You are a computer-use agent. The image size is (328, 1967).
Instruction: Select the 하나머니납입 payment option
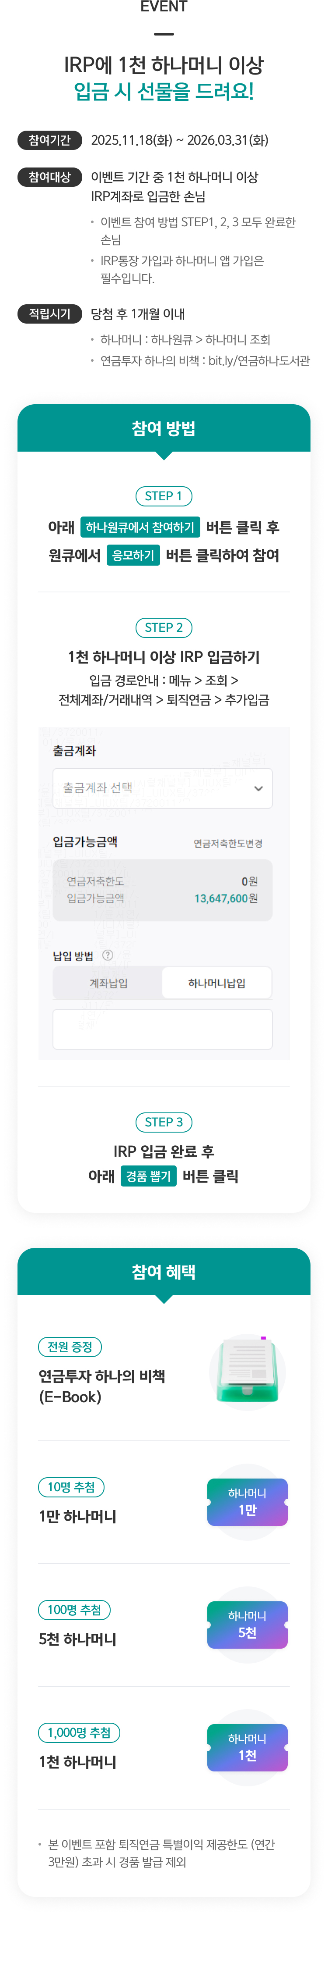point(217,983)
